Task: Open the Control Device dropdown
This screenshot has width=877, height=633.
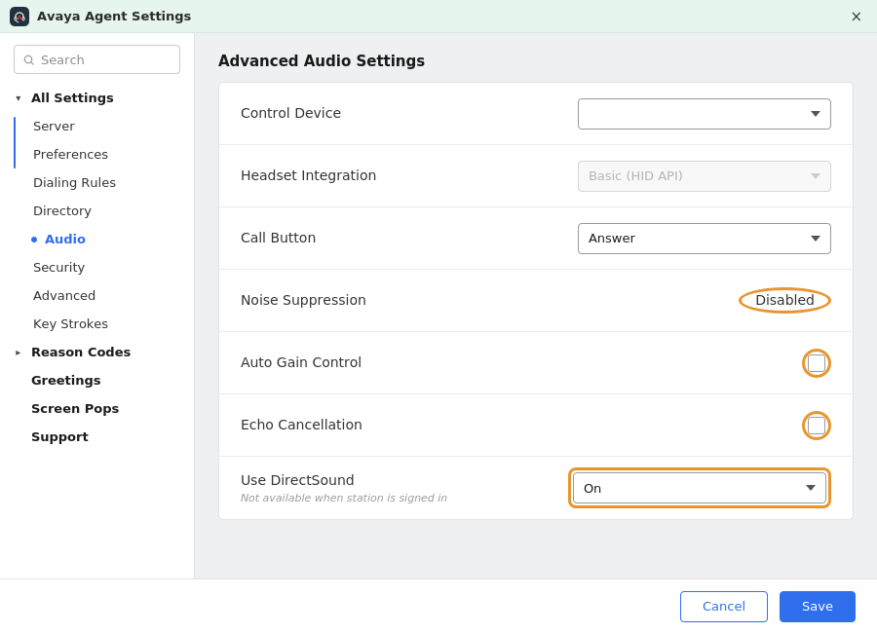Action: [x=705, y=114]
